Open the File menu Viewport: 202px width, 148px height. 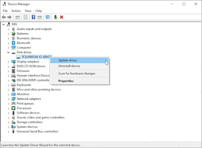(x=5, y=11)
